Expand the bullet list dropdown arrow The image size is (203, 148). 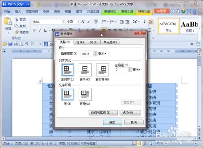(x=108, y=22)
